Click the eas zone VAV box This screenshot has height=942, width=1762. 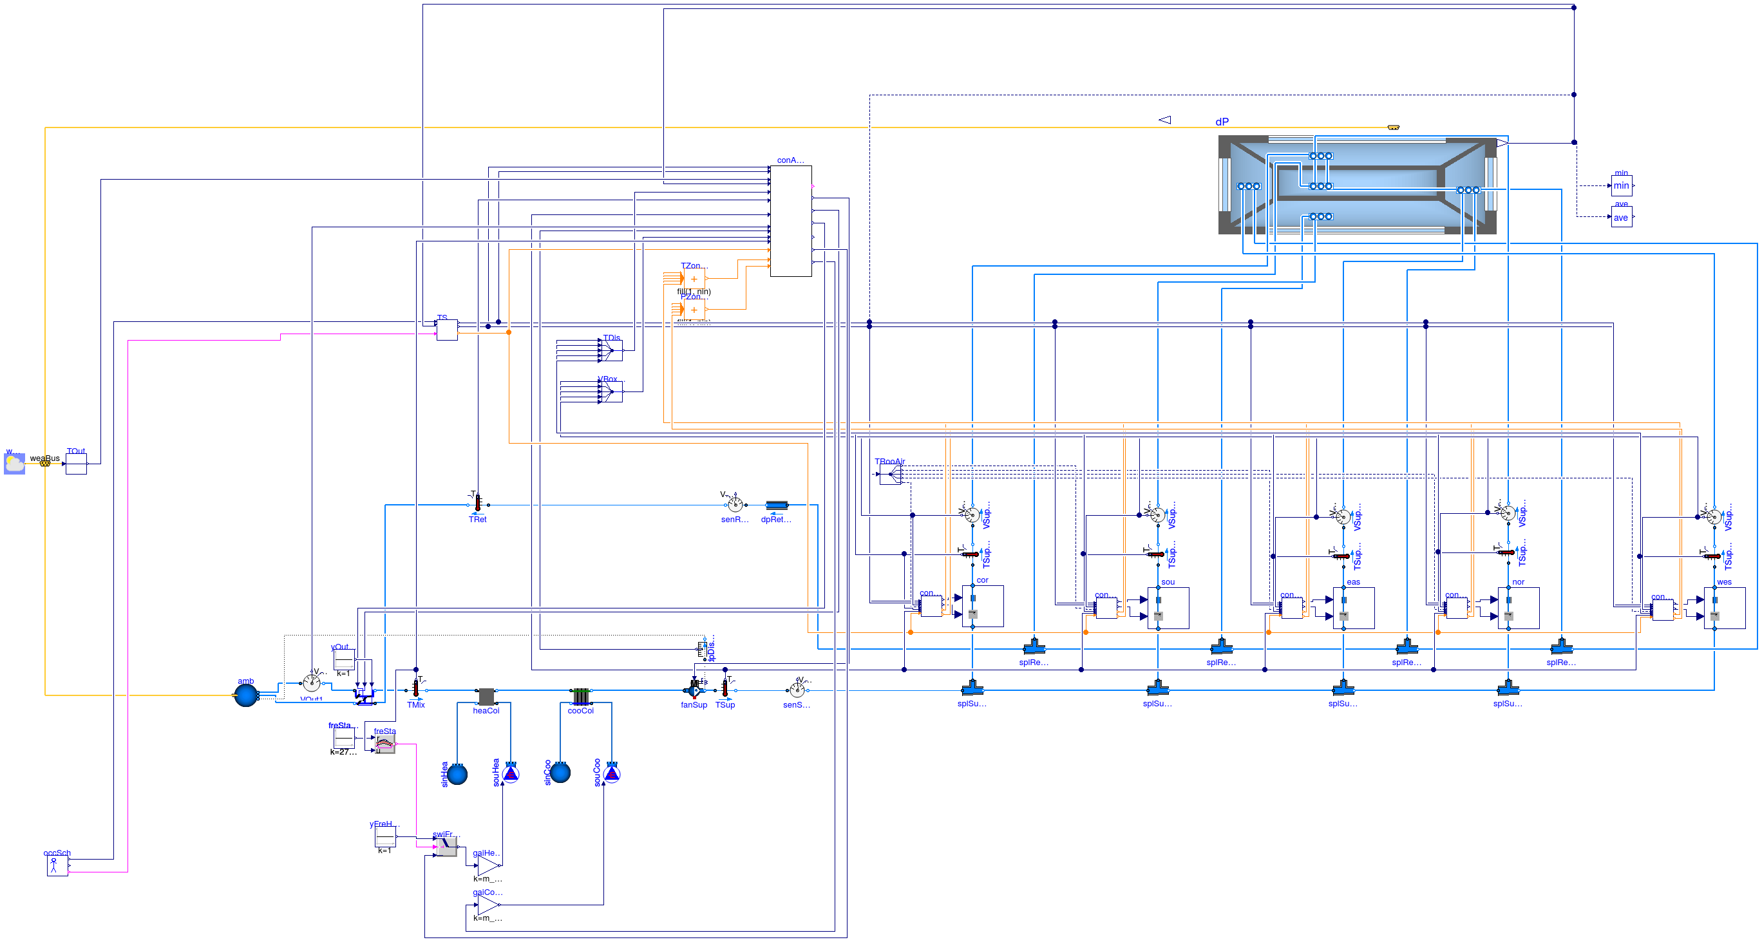(x=1354, y=608)
